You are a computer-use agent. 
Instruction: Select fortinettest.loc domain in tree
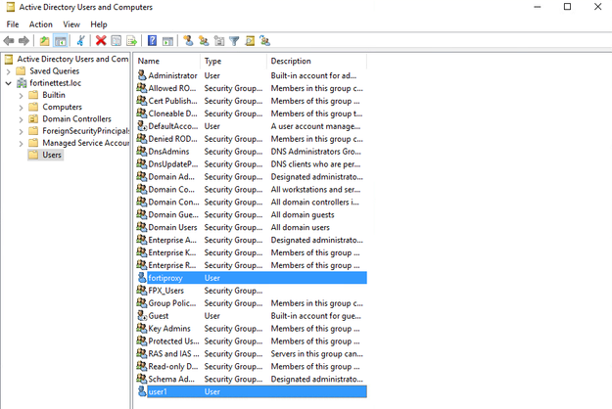[x=55, y=83]
